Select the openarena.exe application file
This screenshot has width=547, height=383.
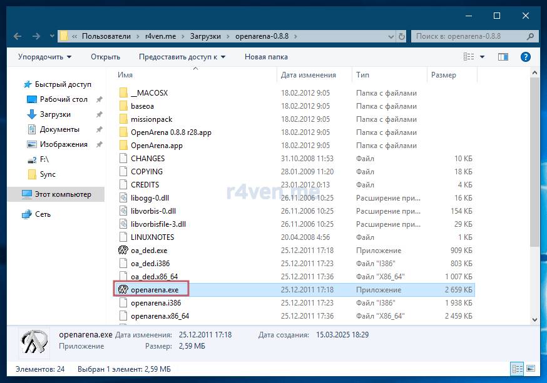pyautogui.click(x=154, y=290)
